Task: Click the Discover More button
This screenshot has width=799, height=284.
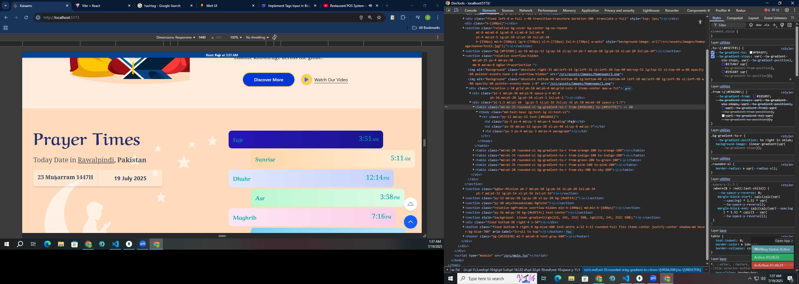Action: click(269, 80)
